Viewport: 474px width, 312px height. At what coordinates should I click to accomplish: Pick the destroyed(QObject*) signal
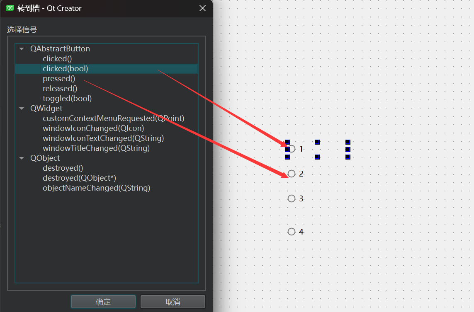(79, 178)
